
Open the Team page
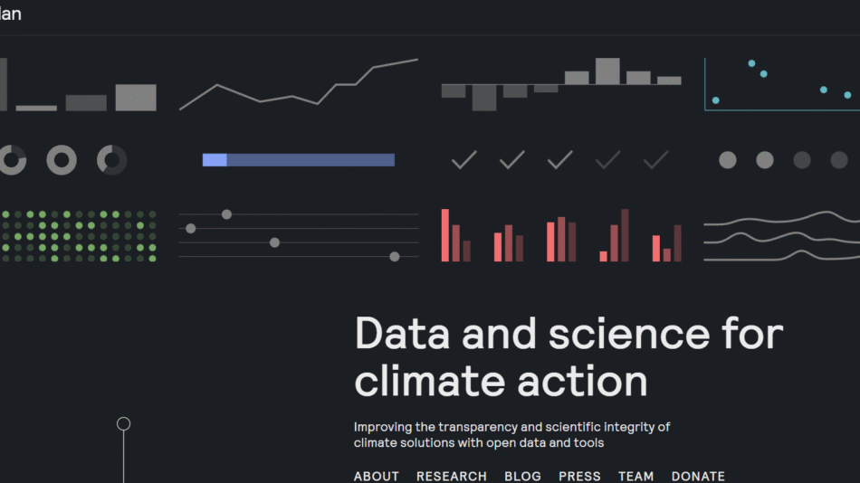[636, 476]
